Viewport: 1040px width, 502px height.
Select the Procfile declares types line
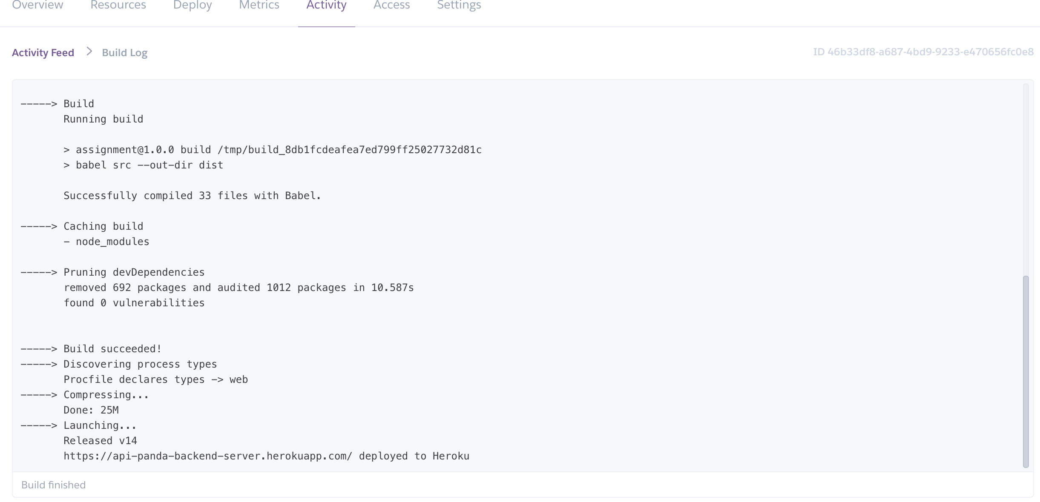click(156, 379)
